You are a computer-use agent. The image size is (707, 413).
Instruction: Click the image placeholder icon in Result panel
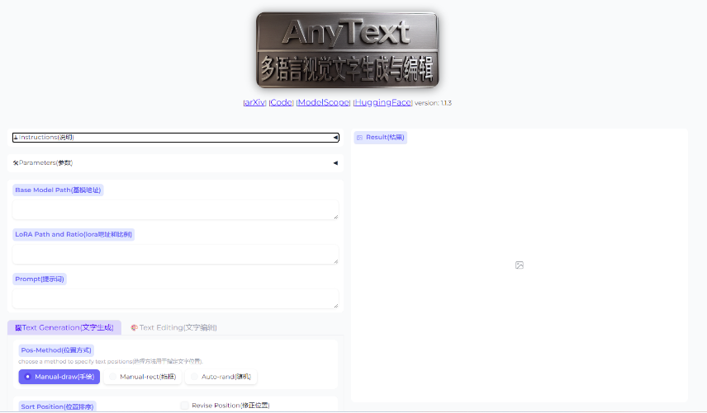pyautogui.click(x=519, y=265)
